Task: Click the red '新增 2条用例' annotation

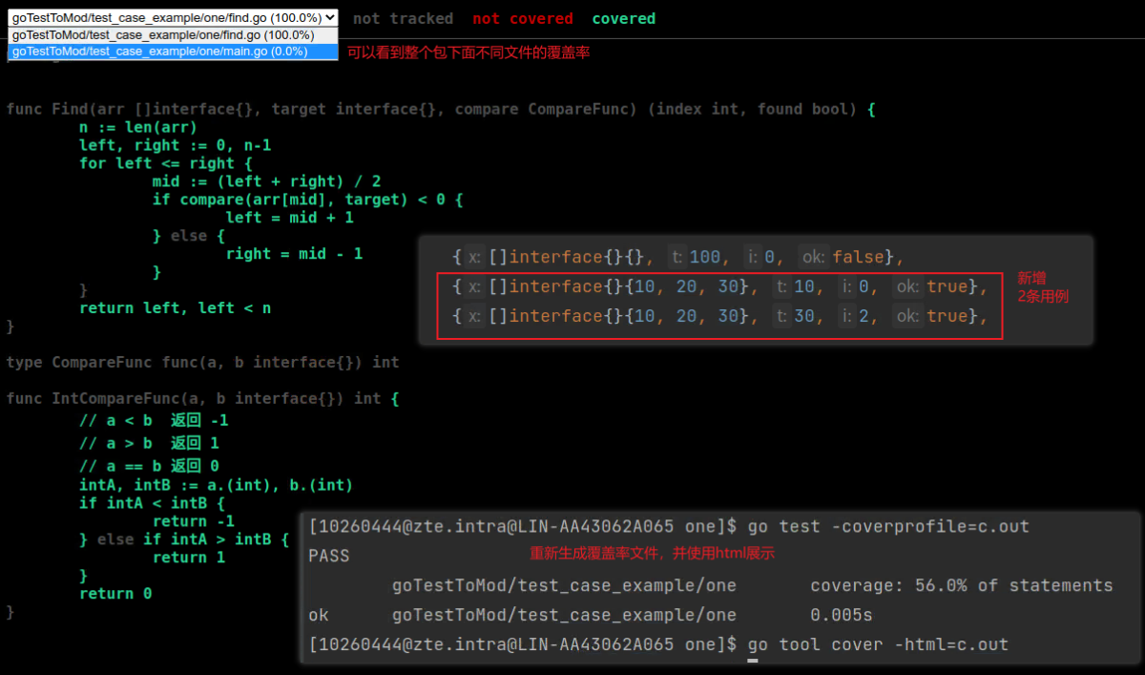Action: [x=1041, y=286]
